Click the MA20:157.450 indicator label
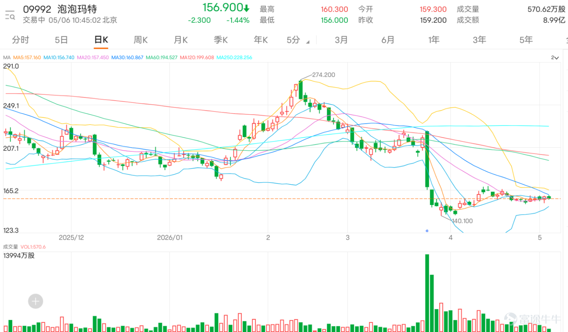The height and width of the screenshot is (332, 568). coord(93,57)
